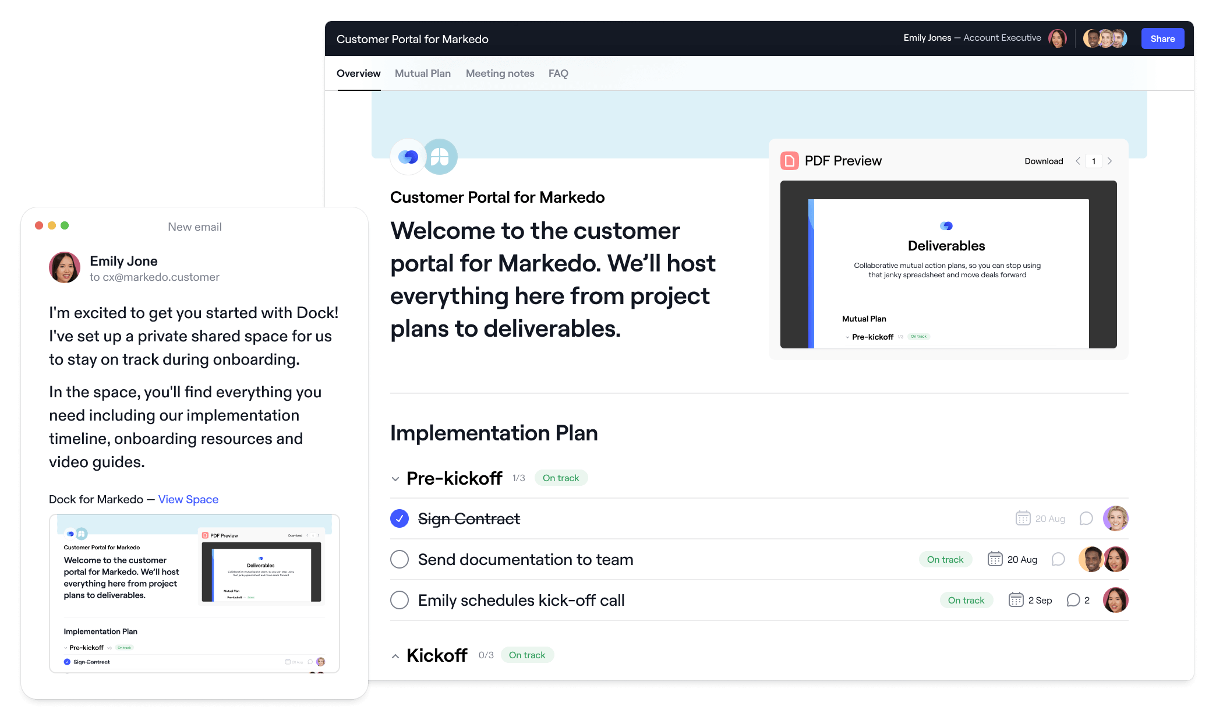Viewport: 1216px width, 720px height.
Task: Click the calendar icon beside Send documentation to team
Action: 995,559
